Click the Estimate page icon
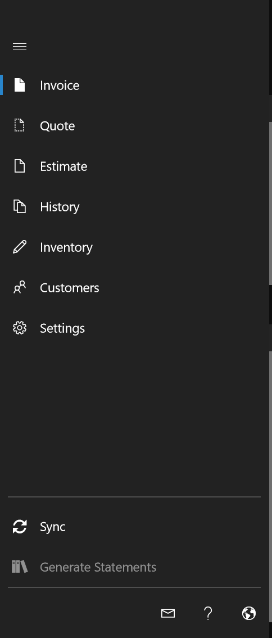272x638 pixels. point(20,166)
